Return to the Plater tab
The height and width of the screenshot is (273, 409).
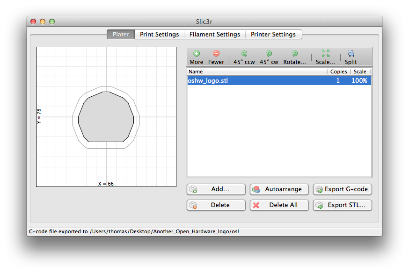click(120, 34)
